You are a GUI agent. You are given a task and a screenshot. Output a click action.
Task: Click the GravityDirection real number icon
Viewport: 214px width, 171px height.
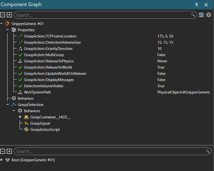(20, 49)
